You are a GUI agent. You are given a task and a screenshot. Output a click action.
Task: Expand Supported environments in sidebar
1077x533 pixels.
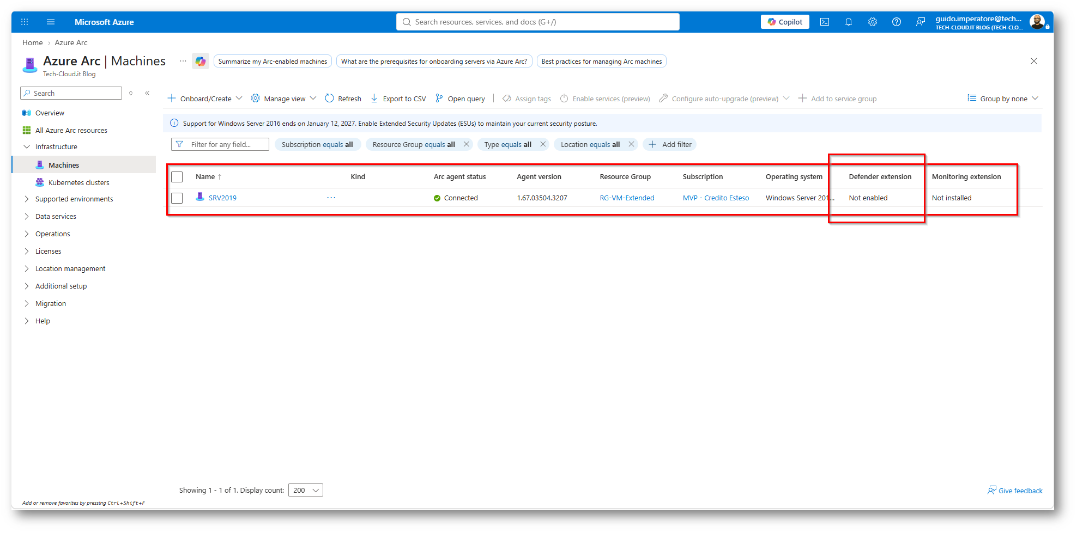point(27,199)
